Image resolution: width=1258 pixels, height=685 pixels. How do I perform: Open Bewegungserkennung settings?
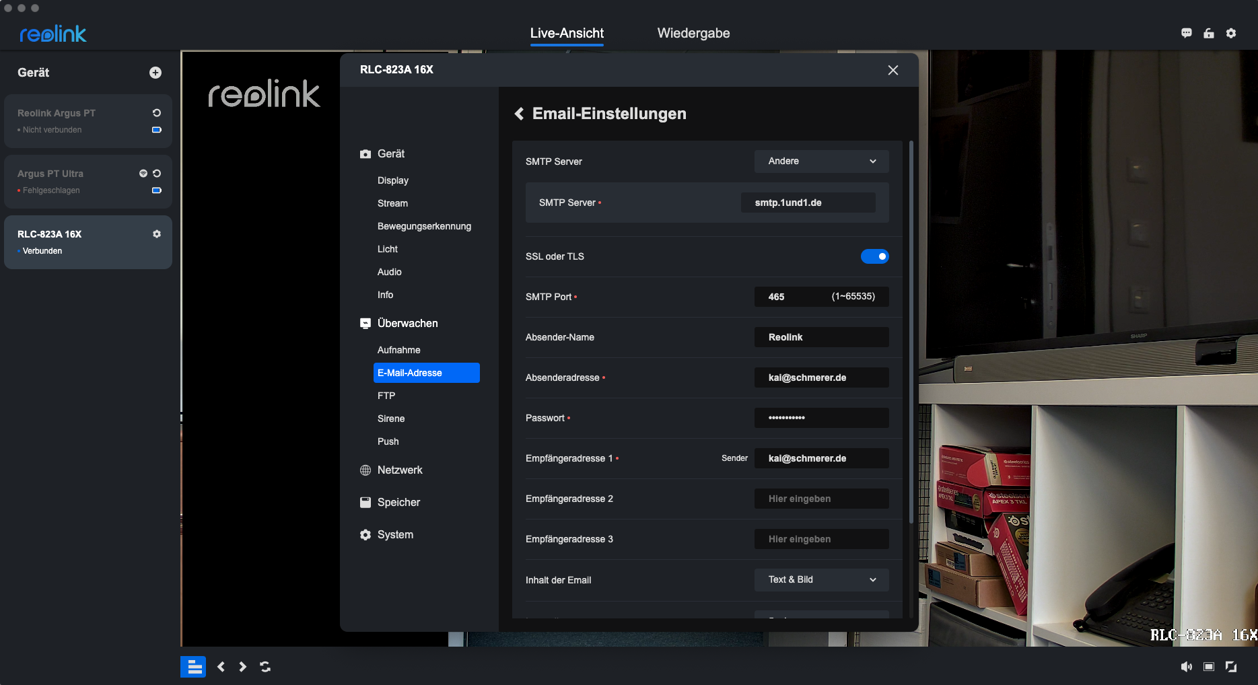pyautogui.click(x=424, y=226)
